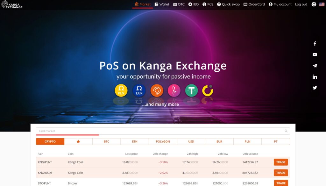The image size is (326, 186).
Task: Click TRADE for the BTC/PLN row
Action: point(281,183)
